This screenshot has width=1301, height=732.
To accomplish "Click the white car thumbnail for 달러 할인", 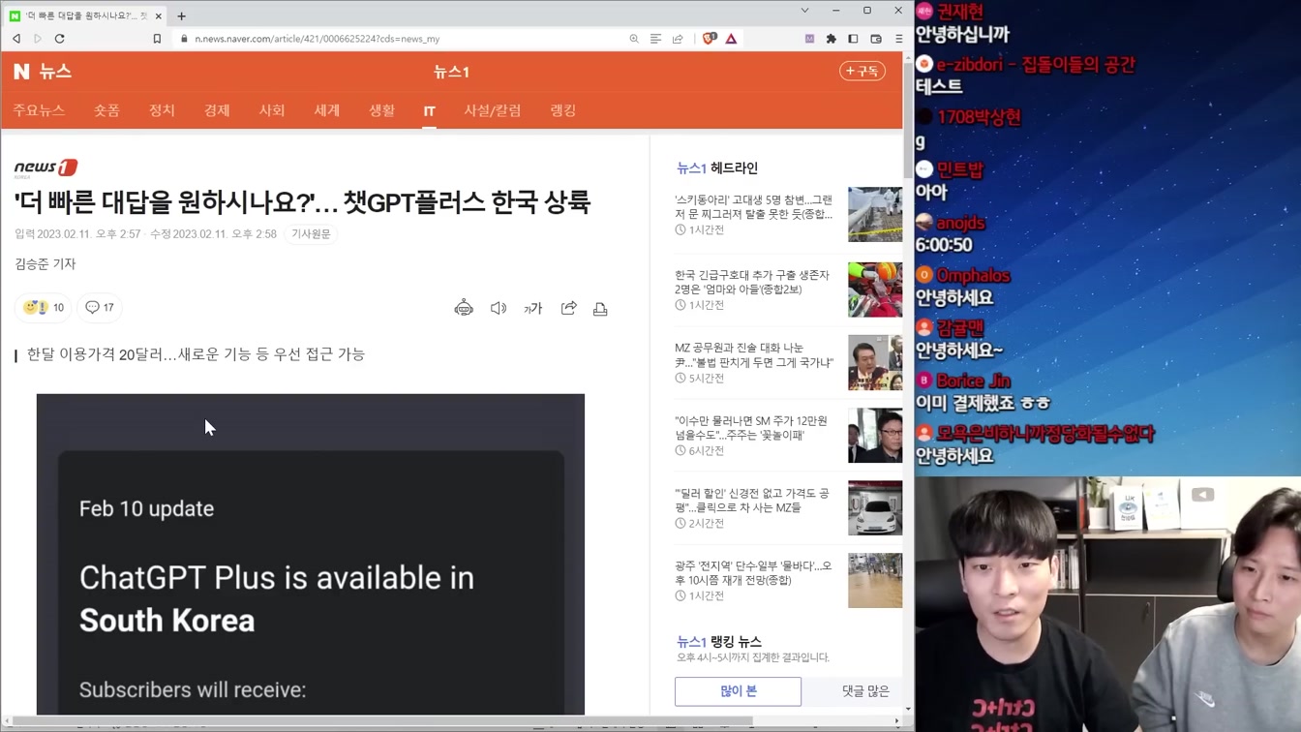I will (875, 507).
